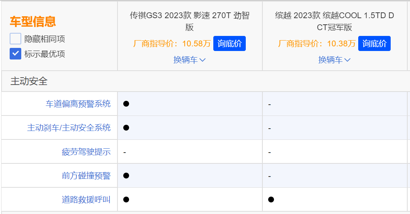Click the 车型信息 heading
The width and height of the screenshot is (410, 214).
(33, 21)
